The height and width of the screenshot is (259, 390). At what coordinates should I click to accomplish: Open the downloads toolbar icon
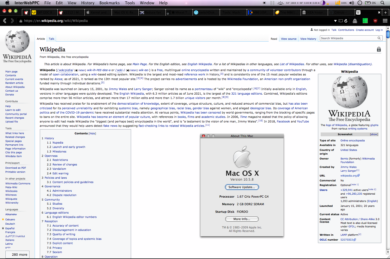(355, 21)
